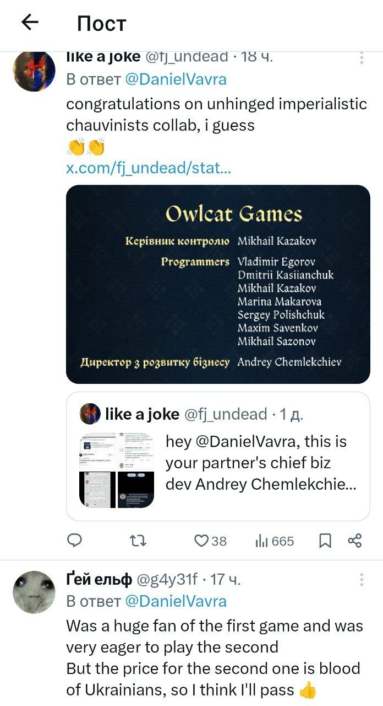383x706 pixels.
Task: Open Ґей ельф profile avatar
Action: click(34, 592)
